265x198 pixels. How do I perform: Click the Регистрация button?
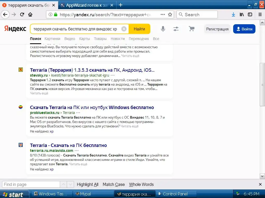click(x=217, y=29)
